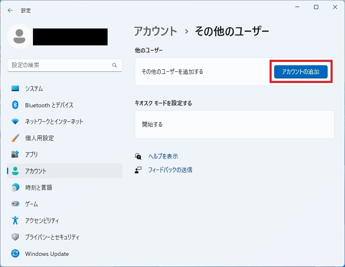The width and height of the screenshot is (345, 267).
Task: Click the Accounts person icon
Action: [x=15, y=171]
